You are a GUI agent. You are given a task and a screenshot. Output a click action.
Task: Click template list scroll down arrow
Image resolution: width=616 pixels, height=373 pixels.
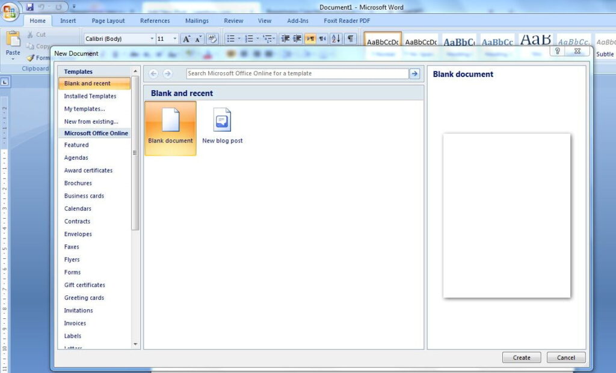pyautogui.click(x=135, y=344)
